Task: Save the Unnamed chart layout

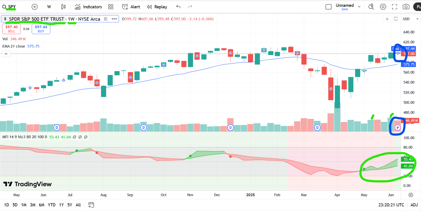Action: pos(345,9)
